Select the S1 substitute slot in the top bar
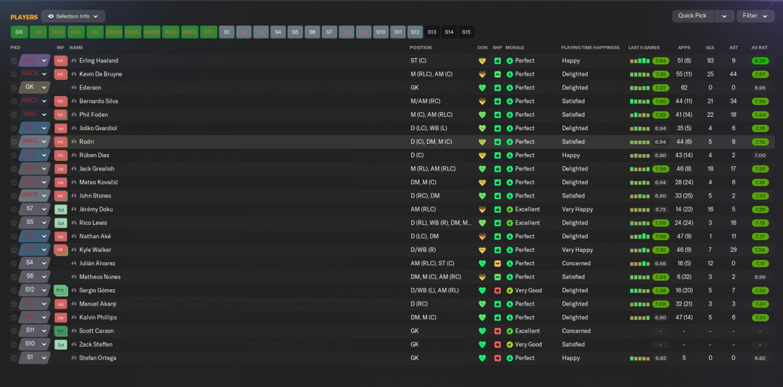The width and height of the screenshot is (783, 387). click(227, 32)
